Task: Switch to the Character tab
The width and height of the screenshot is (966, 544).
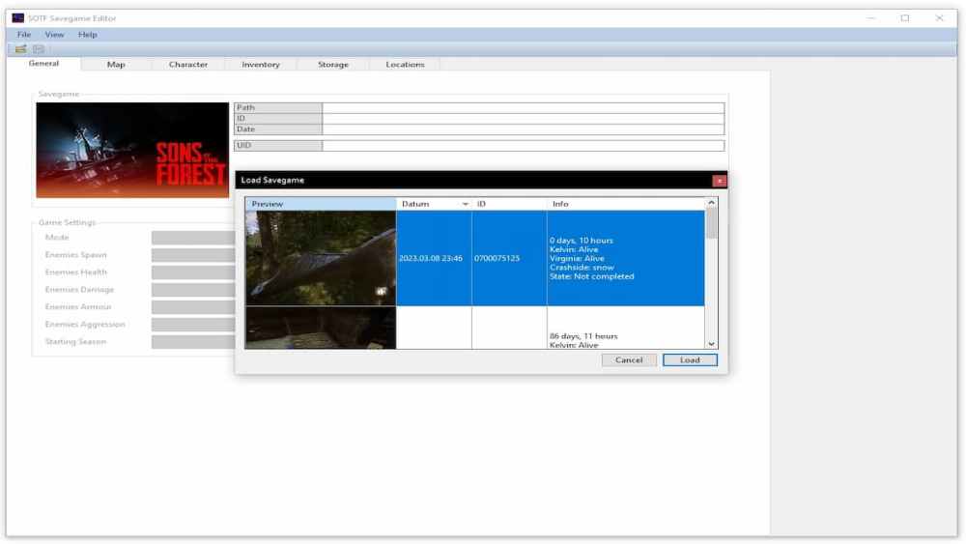Action: (x=188, y=65)
